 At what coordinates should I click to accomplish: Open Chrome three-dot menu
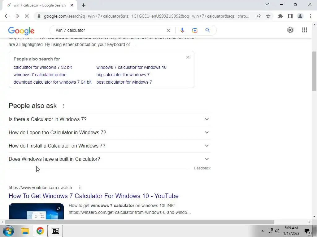pyautogui.click(x=310, y=16)
